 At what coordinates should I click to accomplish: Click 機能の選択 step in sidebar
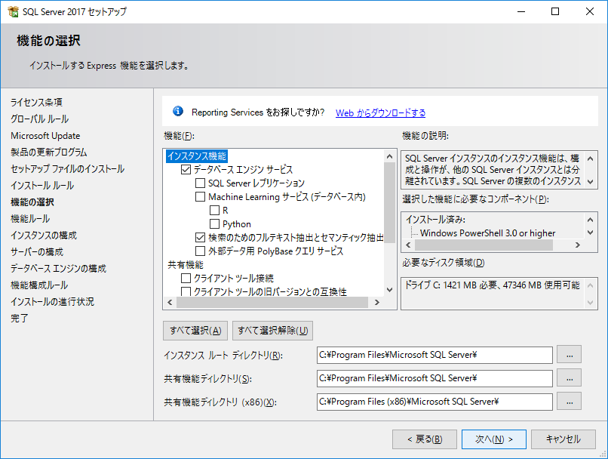(x=32, y=202)
